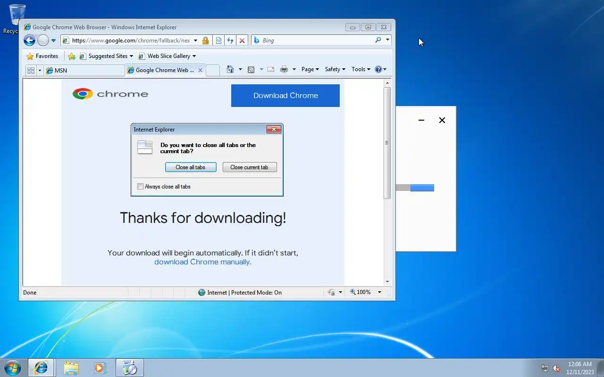Click the Quick Tabs grid icon
Screen dimensions: 604x377
coord(31,70)
